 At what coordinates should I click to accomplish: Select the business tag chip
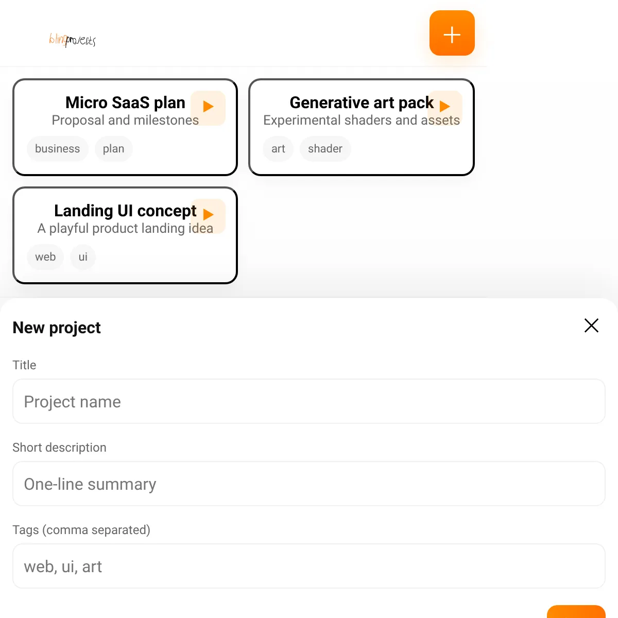click(58, 149)
